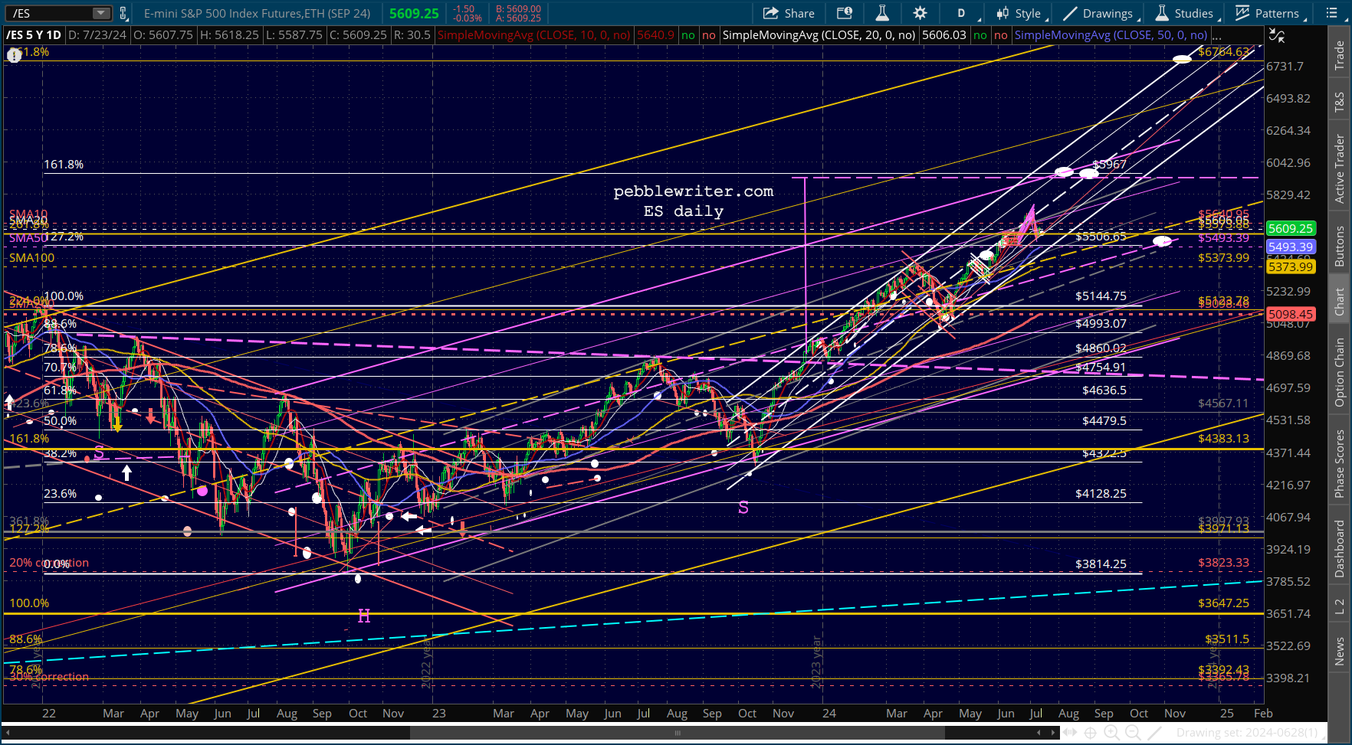Click the $5967 level label
Viewport: 1352px width, 745px height.
pos(1109,164)
